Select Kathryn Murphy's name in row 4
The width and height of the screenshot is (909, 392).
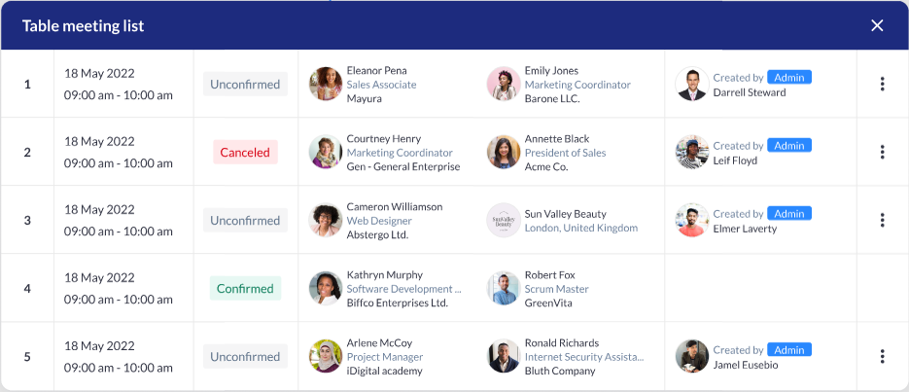[x=384, y=274]
